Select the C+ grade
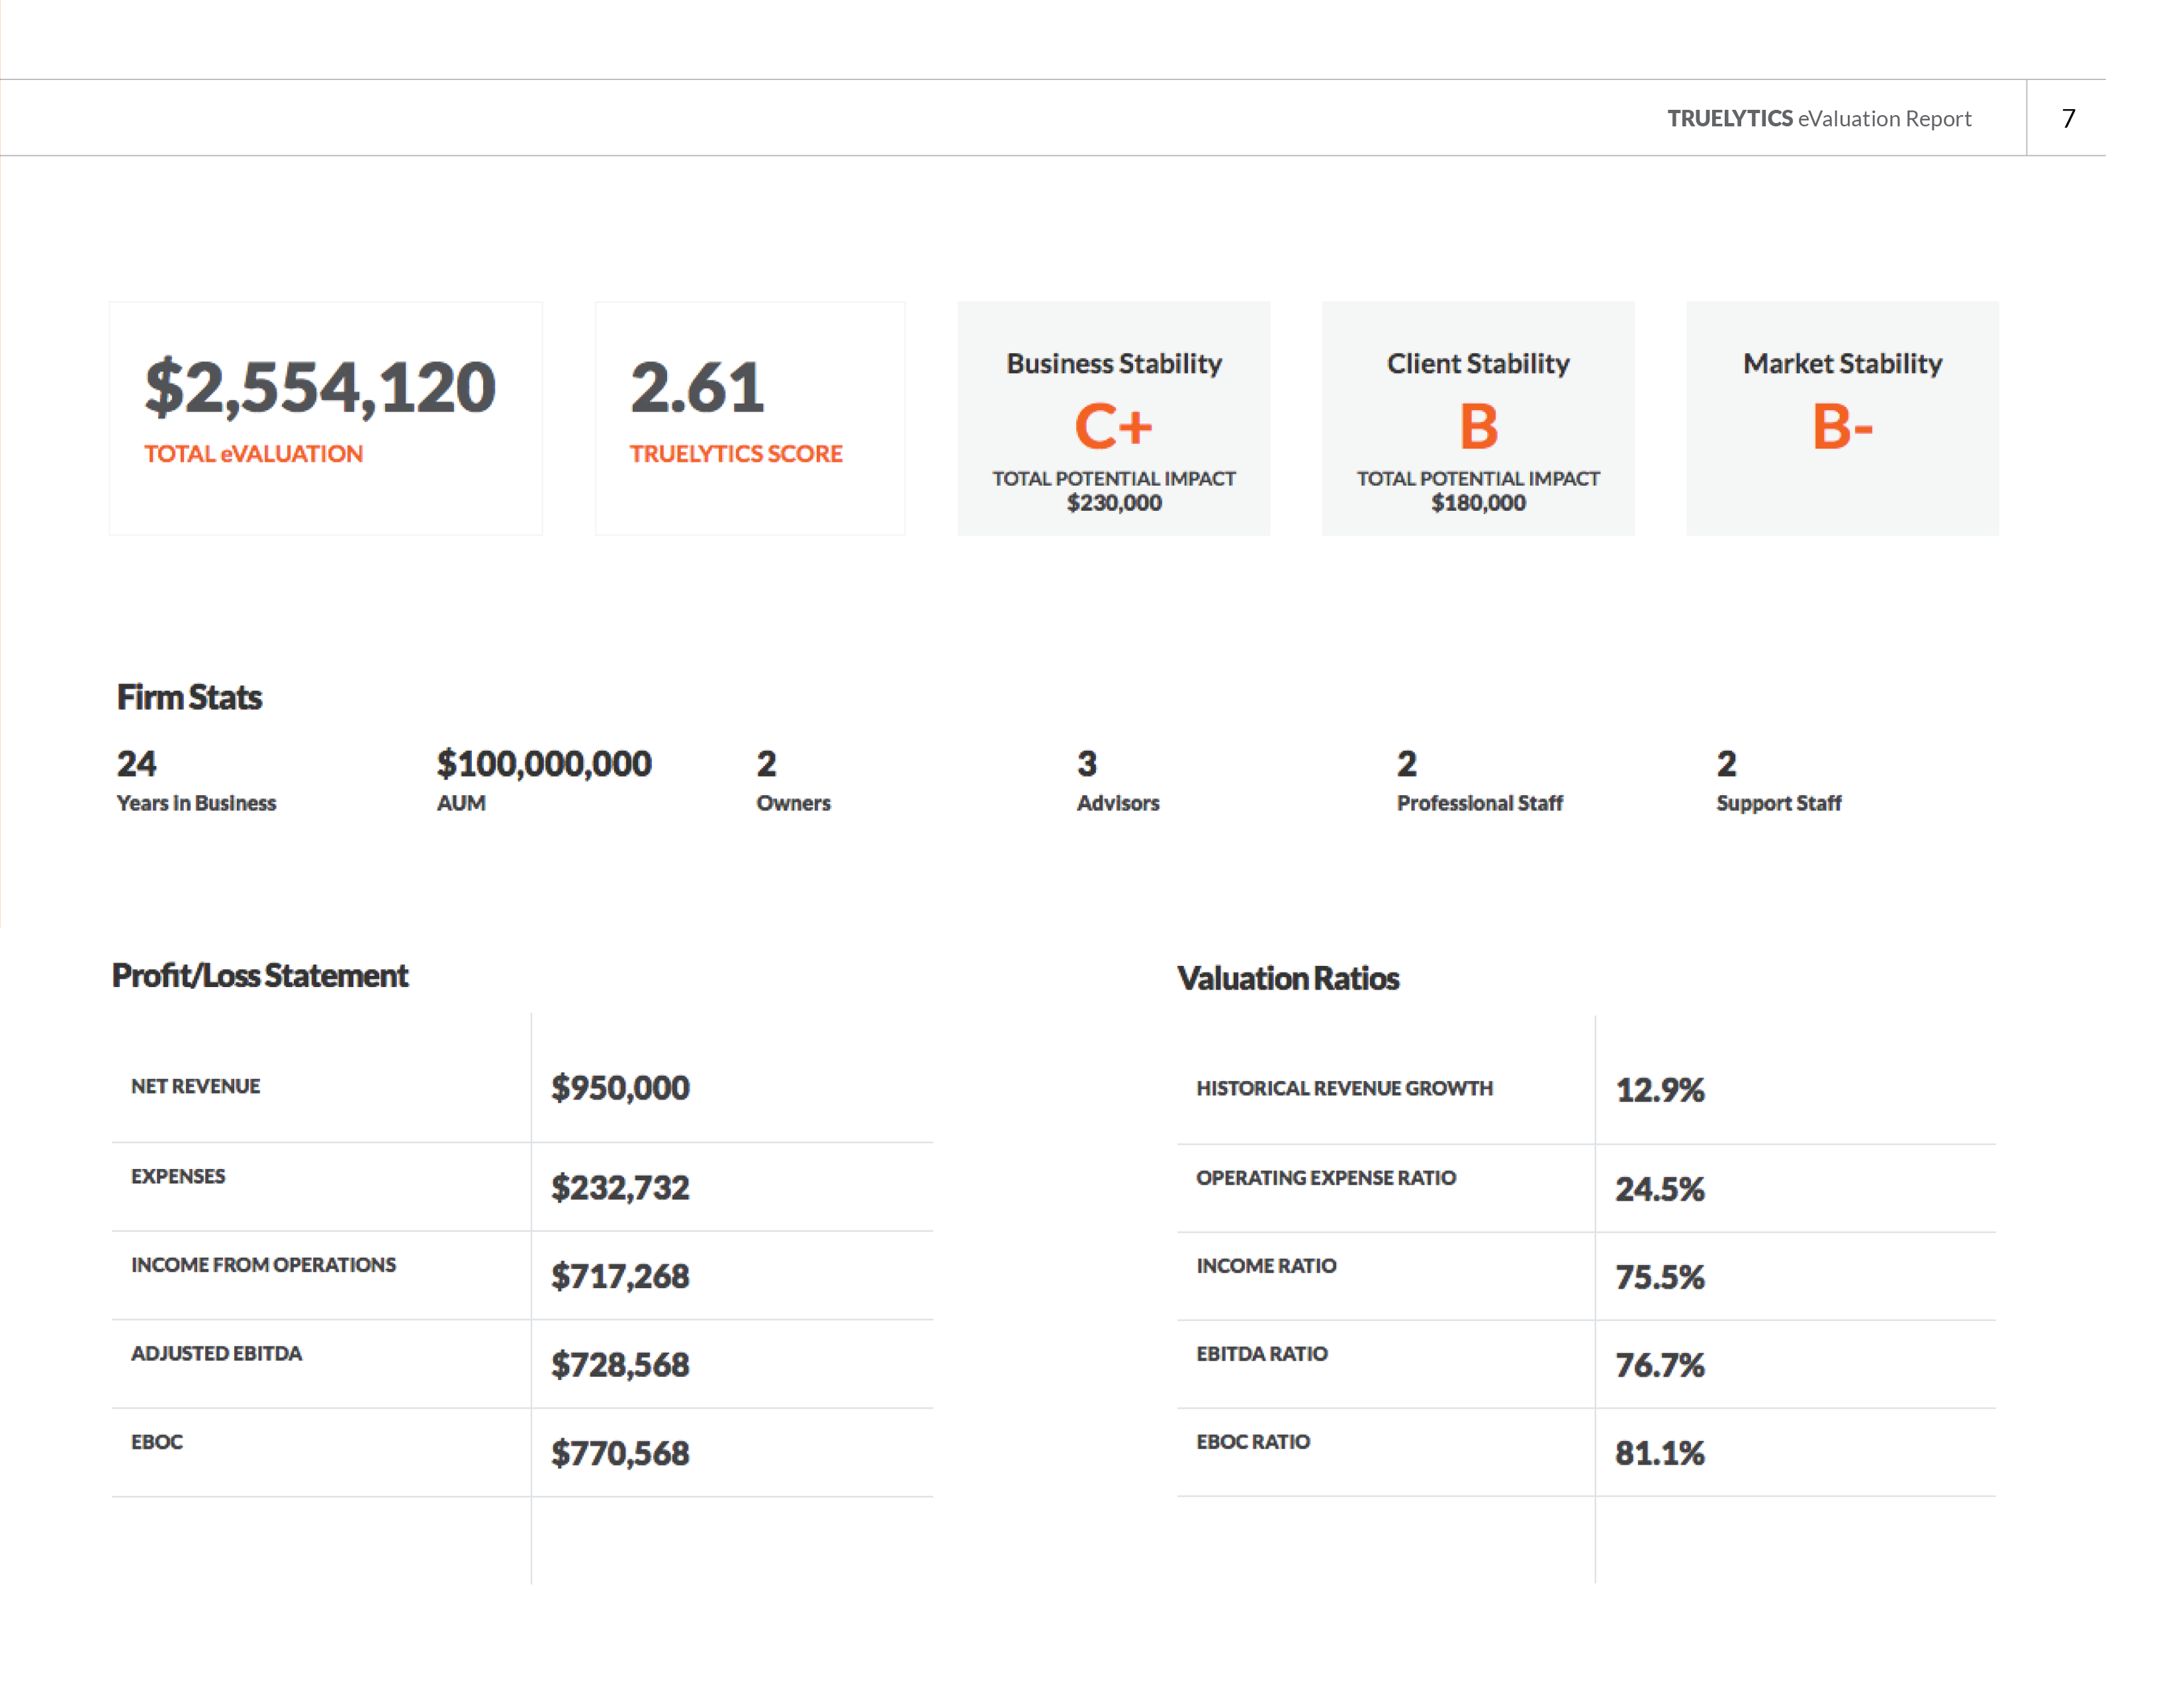This screenshot has height=1687, width=2184. (1114, 427)
